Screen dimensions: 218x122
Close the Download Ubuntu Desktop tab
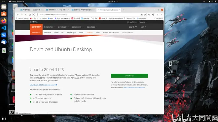click(x=120, y=10)
